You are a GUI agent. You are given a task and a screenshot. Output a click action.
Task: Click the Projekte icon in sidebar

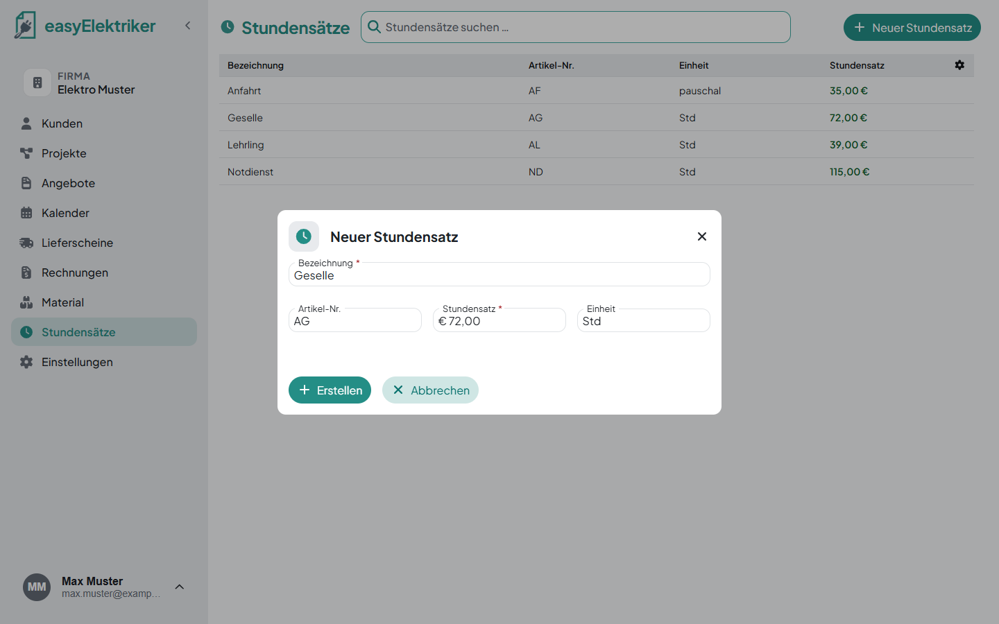[26, 153]
